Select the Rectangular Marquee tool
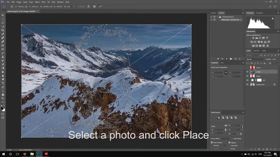 (3, 19)
